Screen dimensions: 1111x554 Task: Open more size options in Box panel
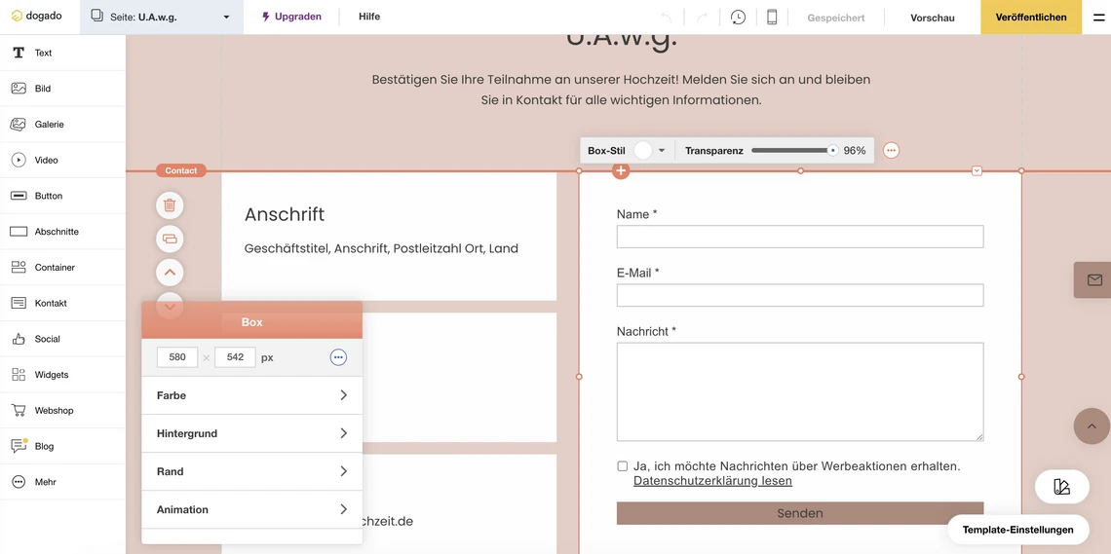coord(338,357)
